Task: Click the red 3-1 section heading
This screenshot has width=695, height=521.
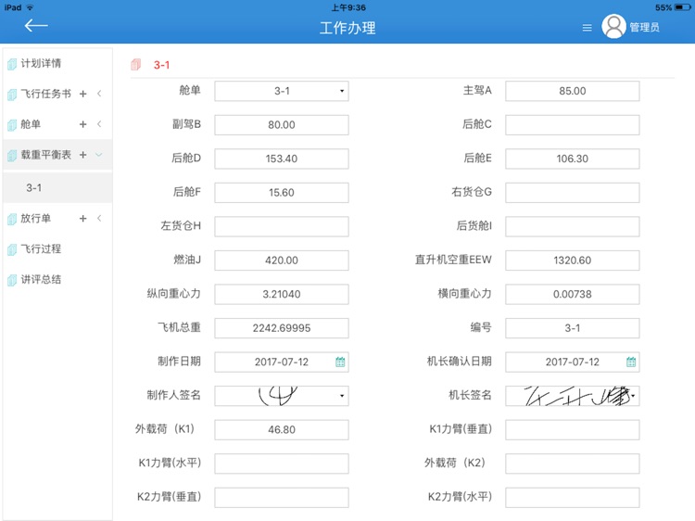Action: [162, 65]
